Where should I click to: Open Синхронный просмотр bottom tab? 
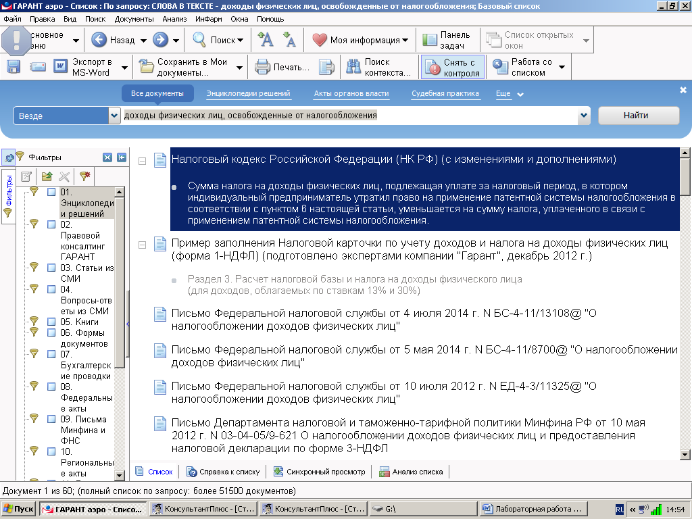[320, 472]
